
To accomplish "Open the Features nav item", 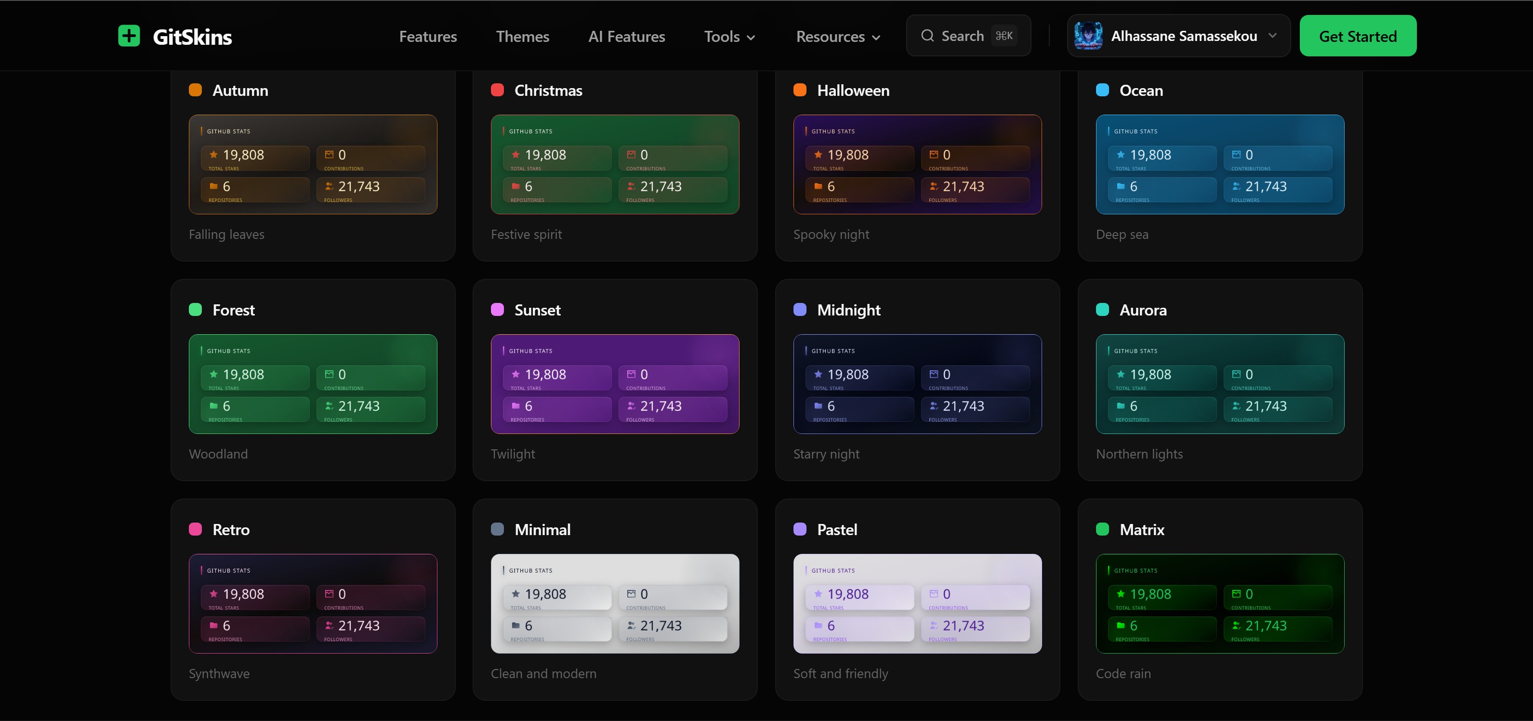I will 428,36.
